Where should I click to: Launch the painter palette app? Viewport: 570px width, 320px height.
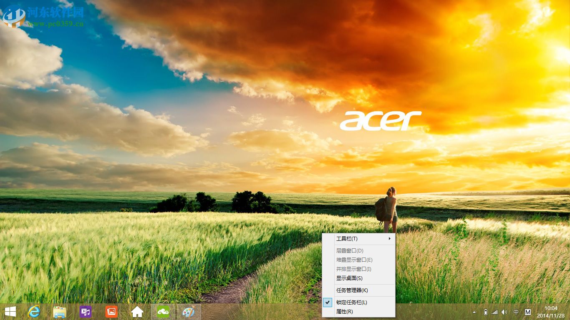[189, 312]
